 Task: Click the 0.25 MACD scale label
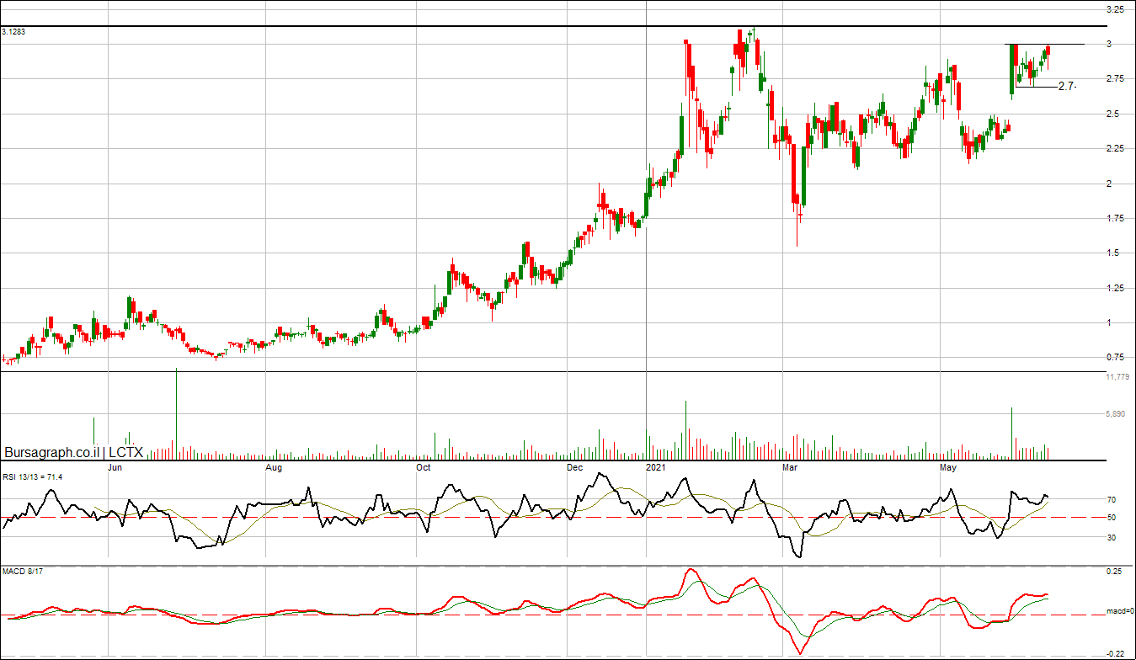point(1113,572)
